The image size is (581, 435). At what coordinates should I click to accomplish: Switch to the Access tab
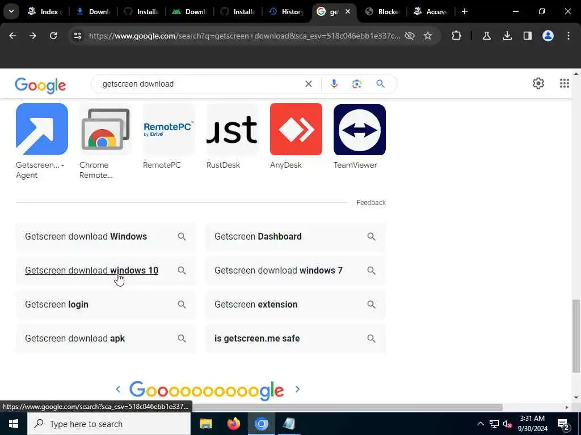pyautogui.click(x=431, y=11)
